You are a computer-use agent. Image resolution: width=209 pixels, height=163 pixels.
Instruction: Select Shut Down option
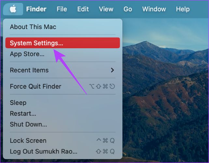point(28,124)
